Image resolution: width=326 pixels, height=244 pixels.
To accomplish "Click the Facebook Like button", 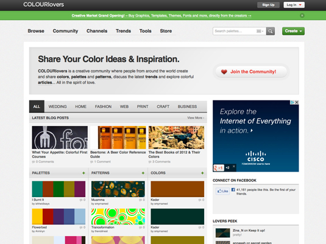I will (222, 191).
